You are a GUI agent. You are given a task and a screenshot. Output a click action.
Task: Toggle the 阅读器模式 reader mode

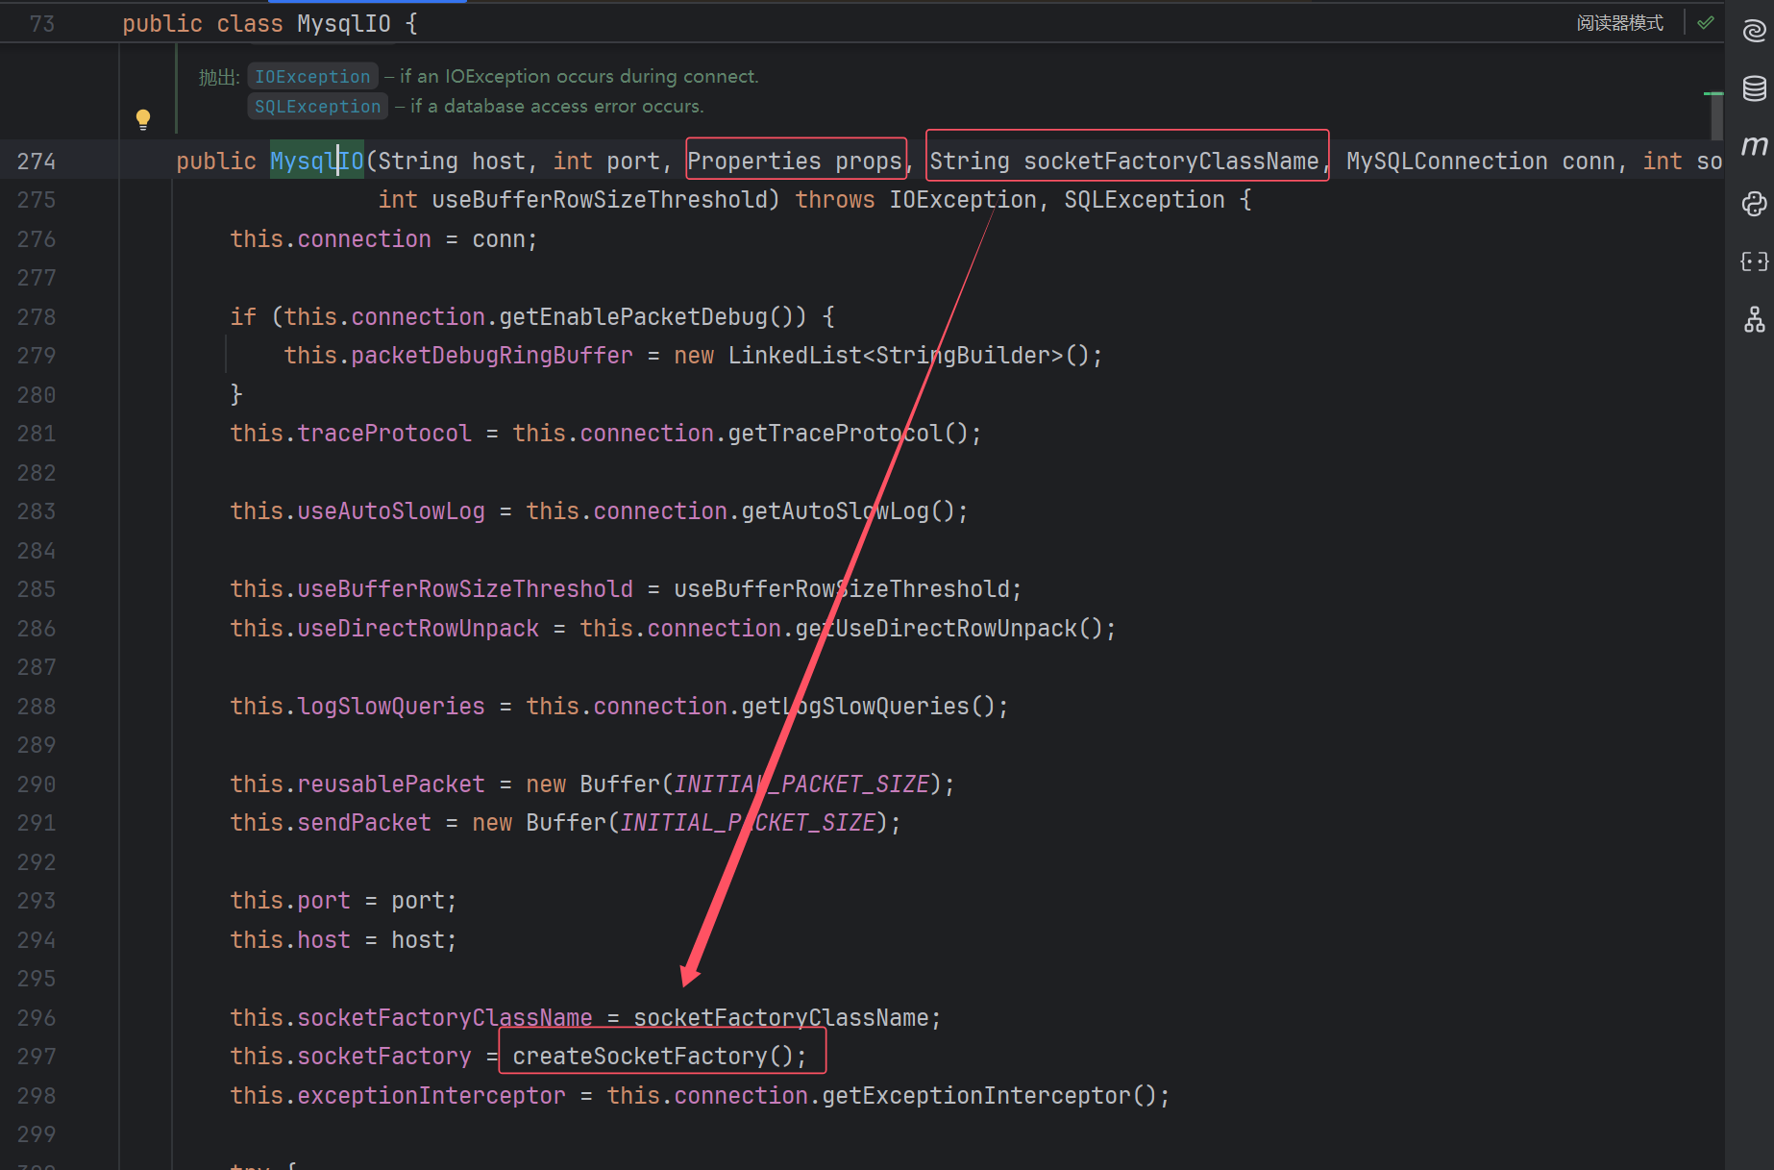click(1619, 23)
